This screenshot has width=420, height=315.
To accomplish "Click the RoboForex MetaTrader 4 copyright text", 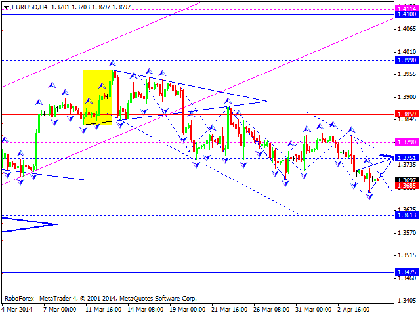I will pyautogui.click(x=100, y=299).
